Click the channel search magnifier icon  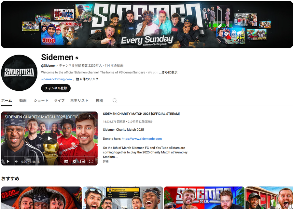point(115,100)
